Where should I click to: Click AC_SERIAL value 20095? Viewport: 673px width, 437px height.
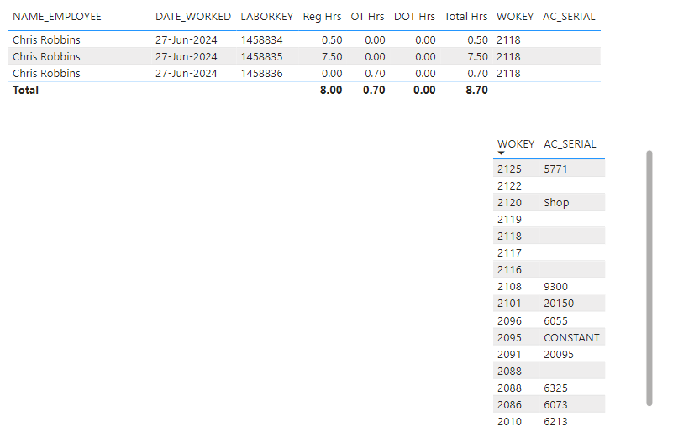point(559,354)
